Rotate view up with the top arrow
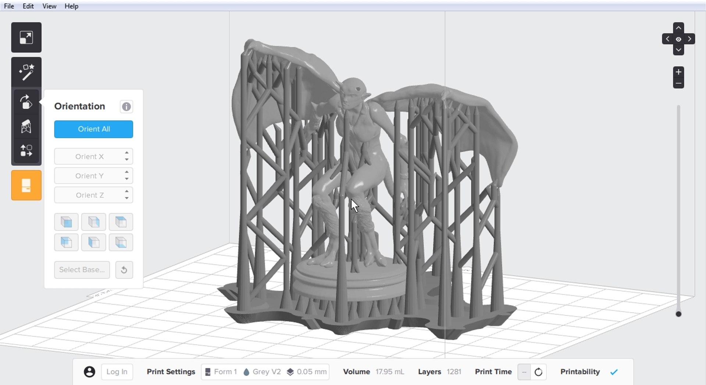This screenshot has height=385, width=706. coord(678,28)
